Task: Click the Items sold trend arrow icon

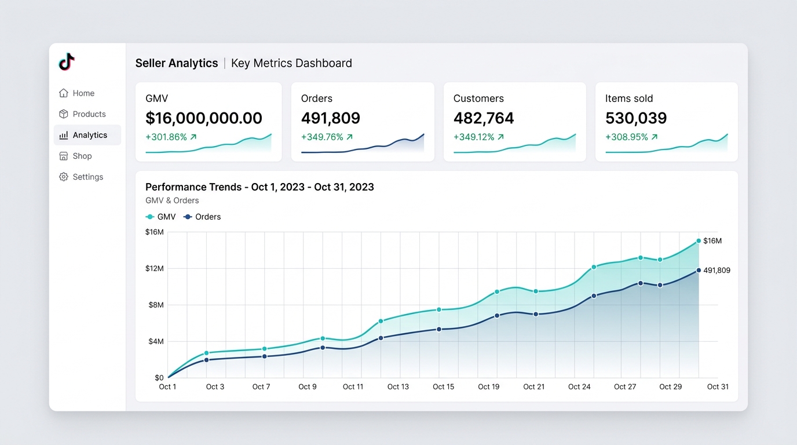Action: click(x=655, y=137)
